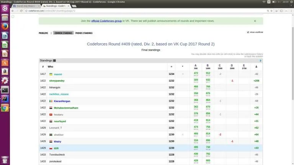The width and height of the screenshot is (294, 165).
Task: Launch Files manager from the dock
Action: tap(5, 18)
